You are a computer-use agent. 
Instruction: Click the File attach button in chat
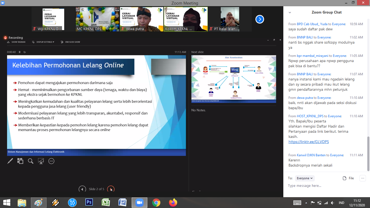click(348, 178)
